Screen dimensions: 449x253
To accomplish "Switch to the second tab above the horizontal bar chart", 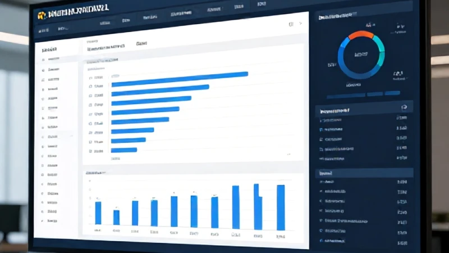I will click(141, 44).
